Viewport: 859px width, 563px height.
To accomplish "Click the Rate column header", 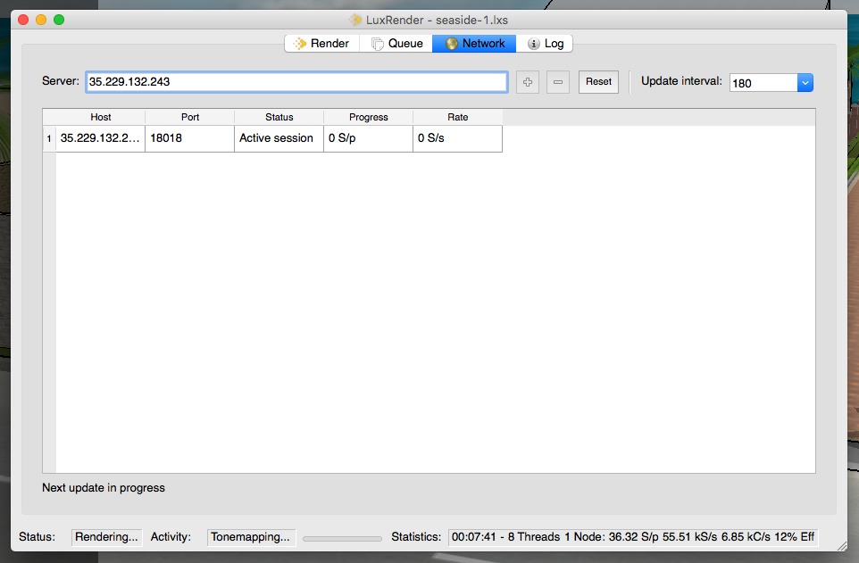I will point(458,117).
